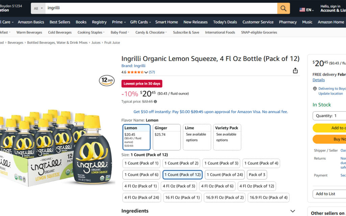Click the info icon beside the typical price
This screenshot has width=346, height=216.
point(155,101)
